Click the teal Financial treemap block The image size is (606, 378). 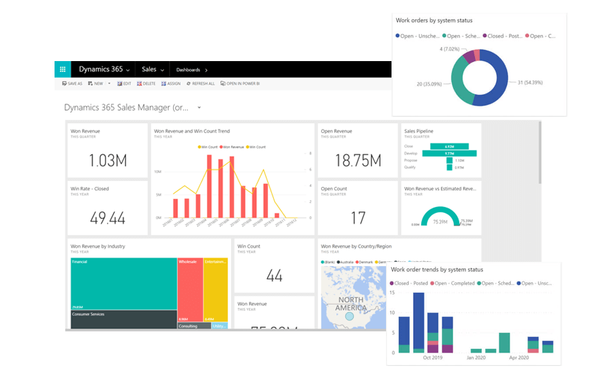pos(124,284)
